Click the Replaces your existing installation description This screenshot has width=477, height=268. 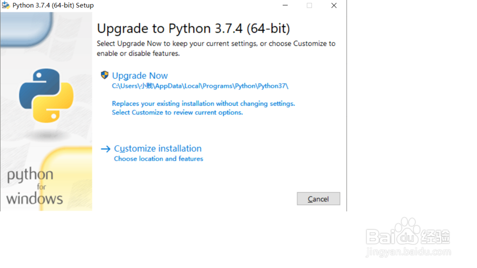tap(204, 103)
